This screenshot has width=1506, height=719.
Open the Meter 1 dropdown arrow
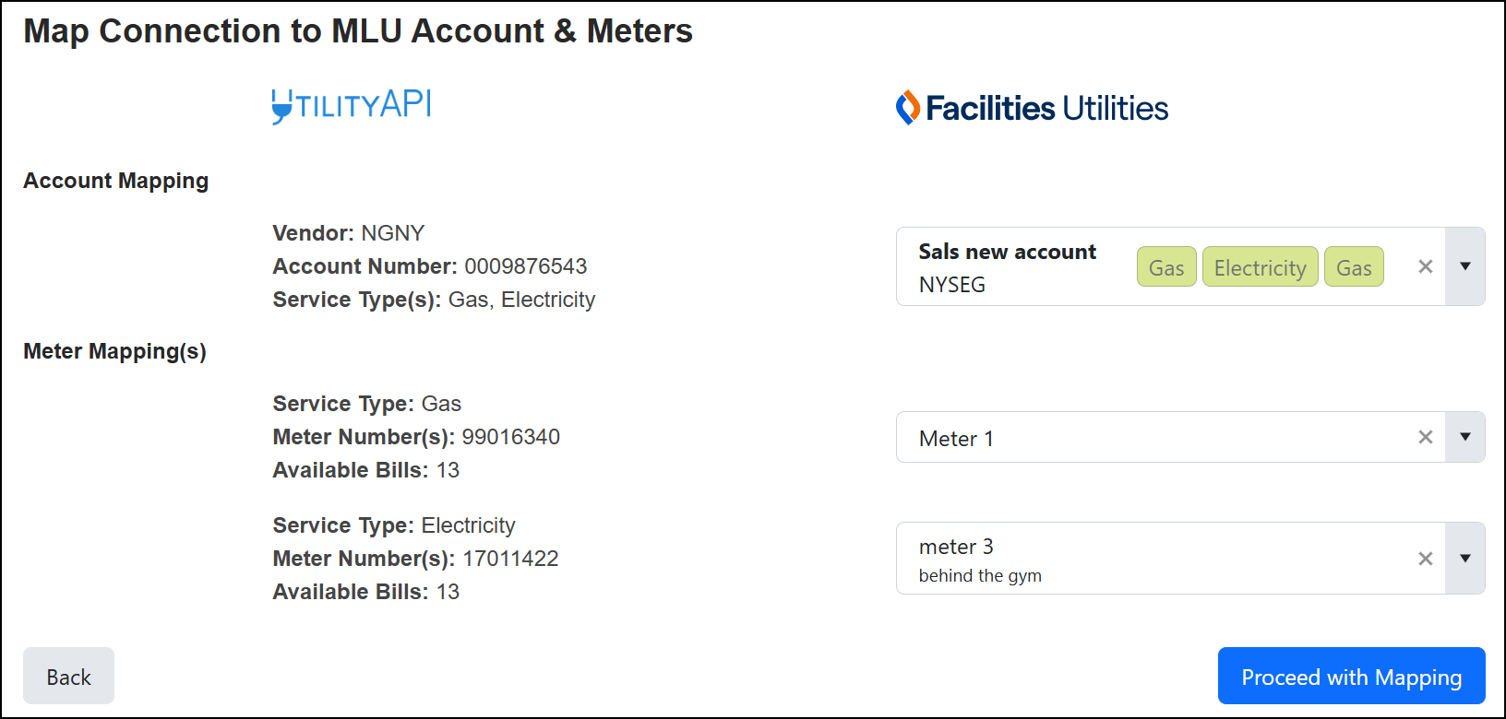[1464, 437]
